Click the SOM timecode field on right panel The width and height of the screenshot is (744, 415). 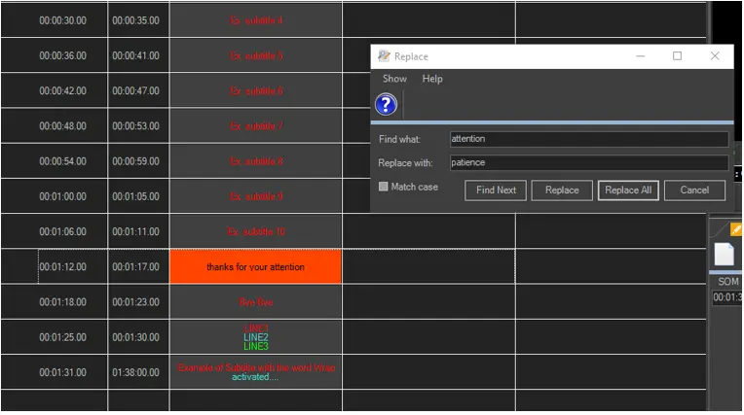pyautogui.click(x=726, y=297)
